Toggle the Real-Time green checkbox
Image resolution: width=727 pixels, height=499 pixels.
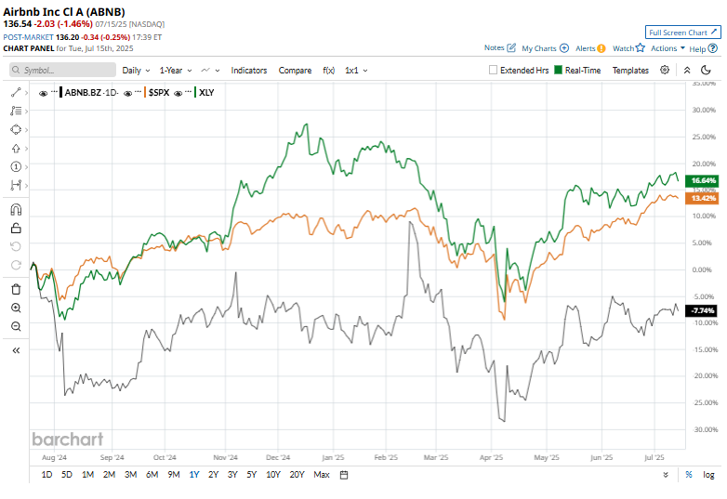click(x=558, y=70)
